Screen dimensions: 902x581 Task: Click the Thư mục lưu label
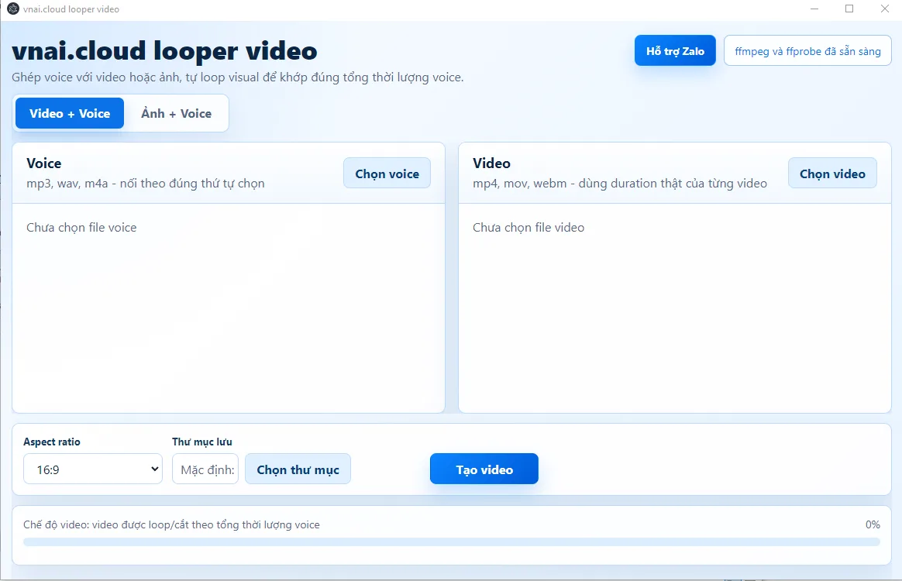point(202,442)
